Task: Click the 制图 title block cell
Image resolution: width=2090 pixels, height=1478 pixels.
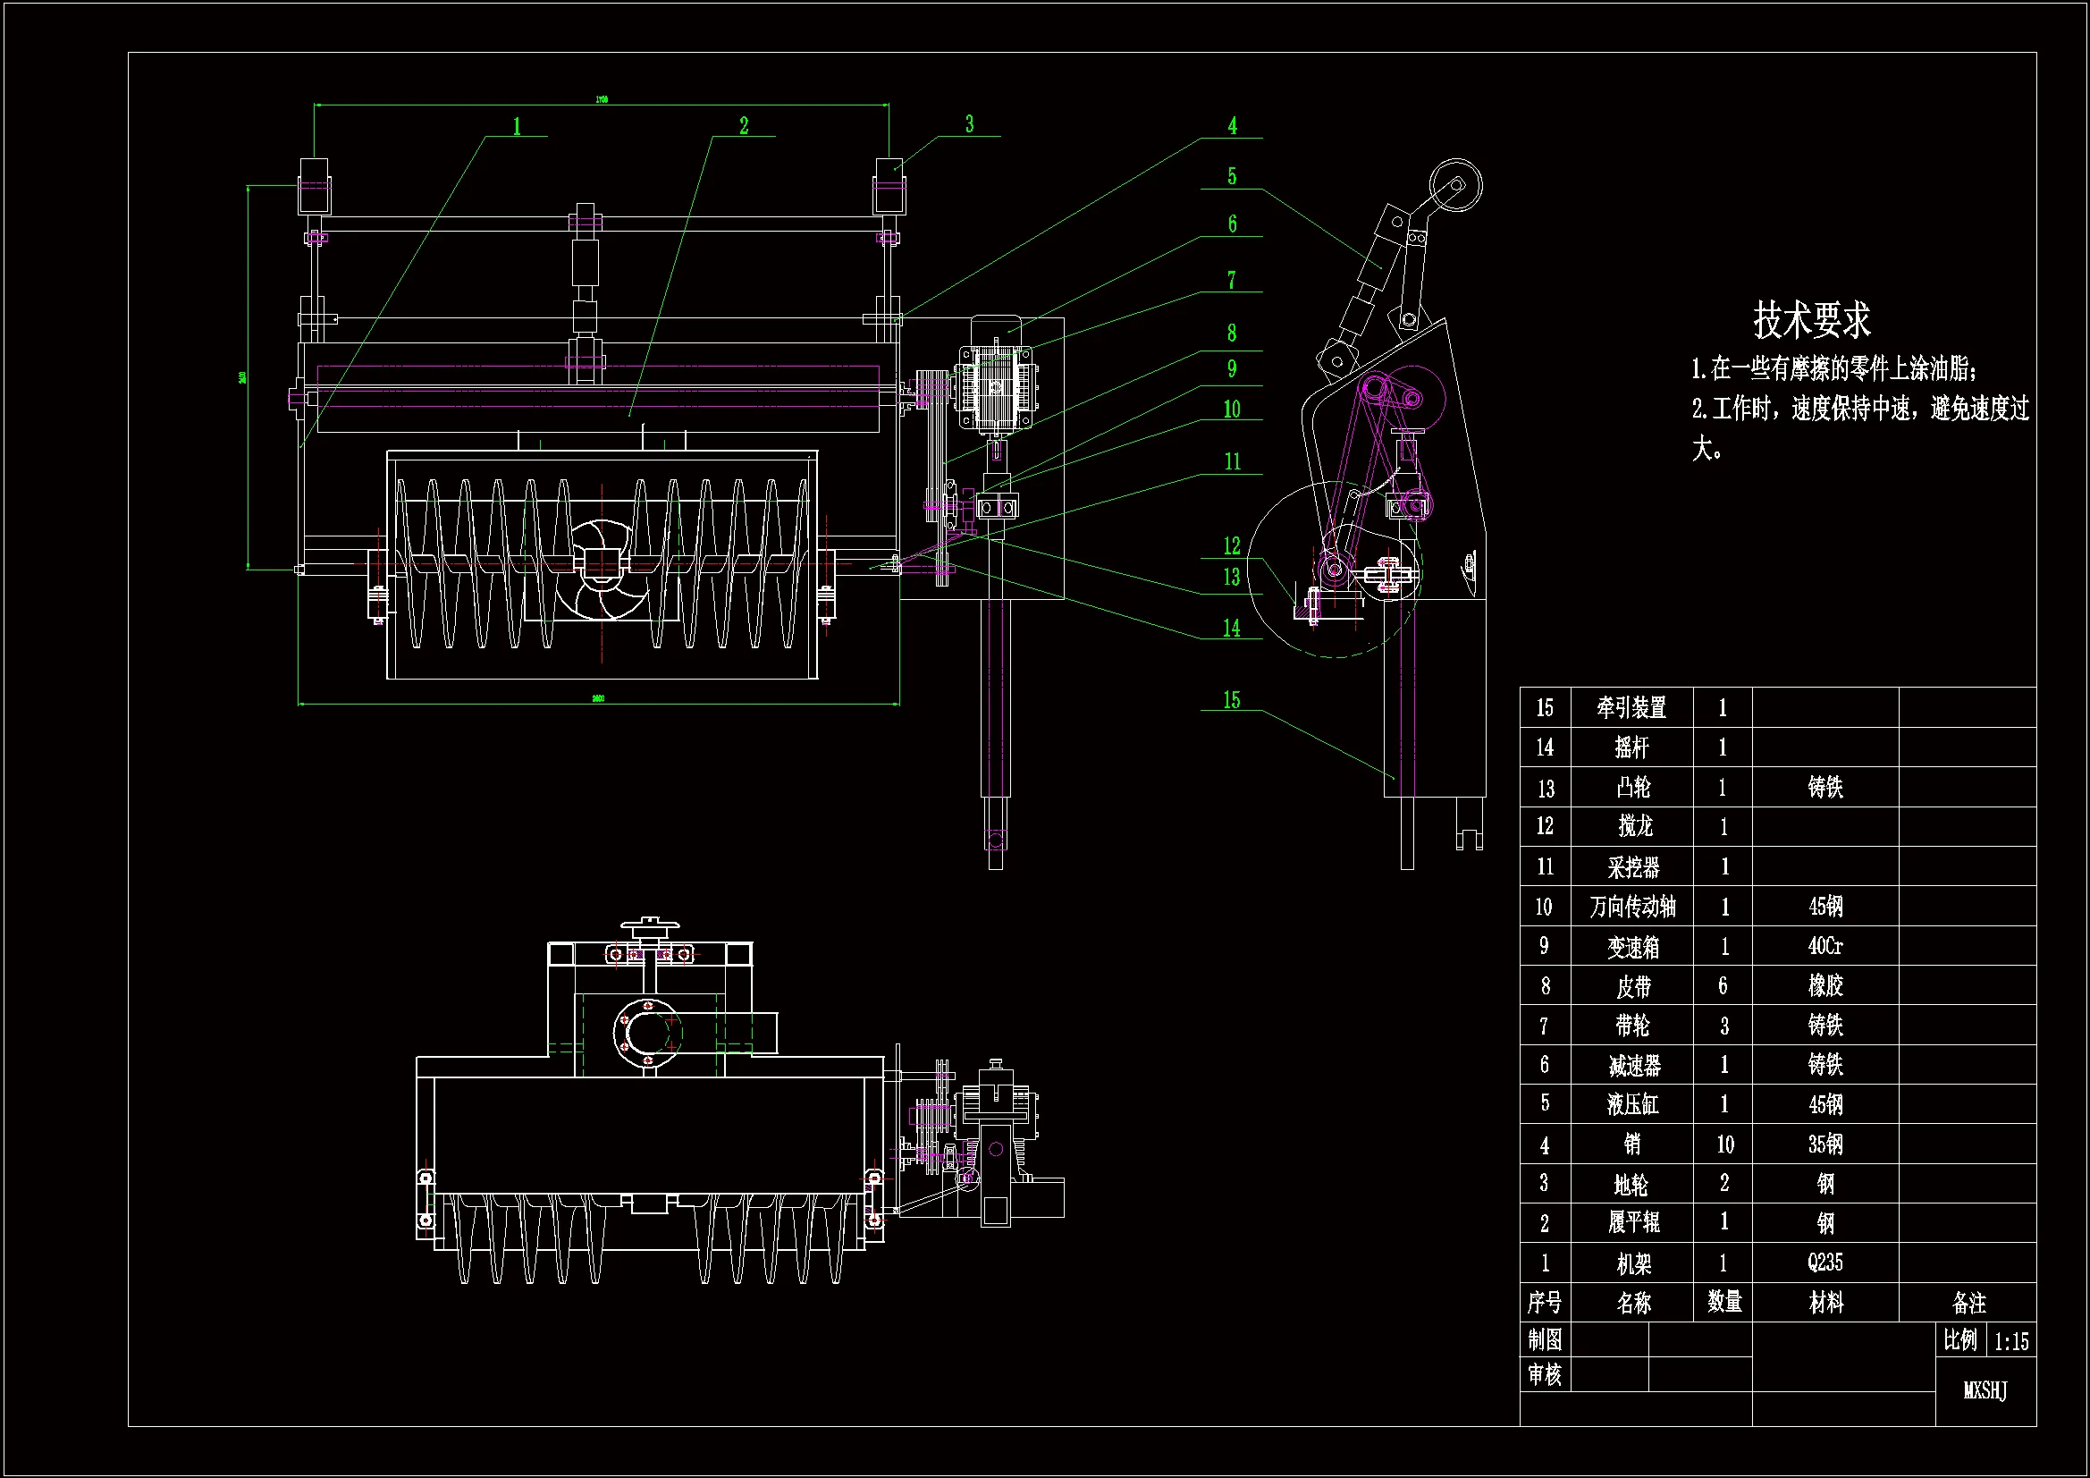Action: (1544, 1340)
